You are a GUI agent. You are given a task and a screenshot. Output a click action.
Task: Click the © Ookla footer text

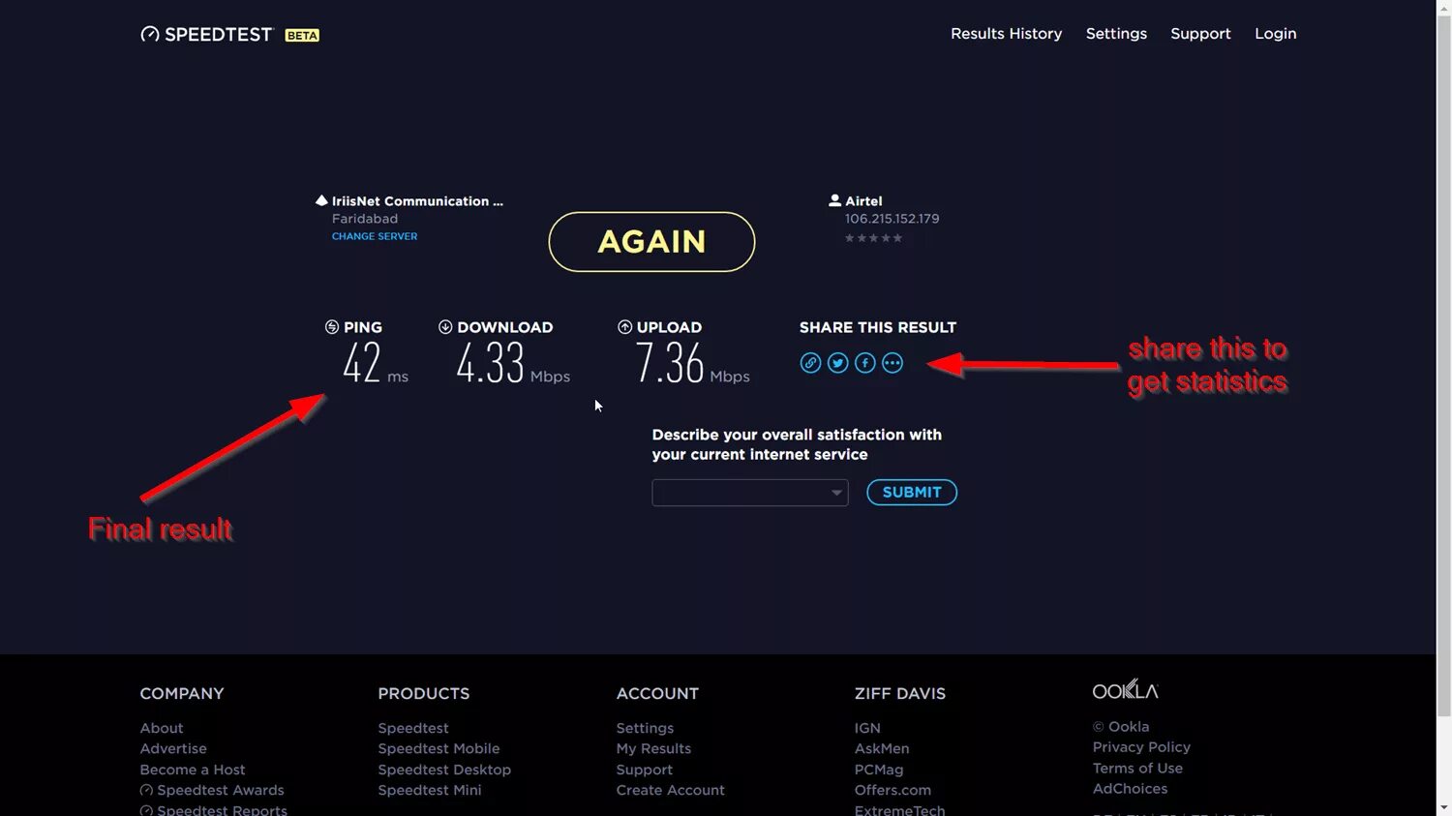click(x=1121, y=727)
